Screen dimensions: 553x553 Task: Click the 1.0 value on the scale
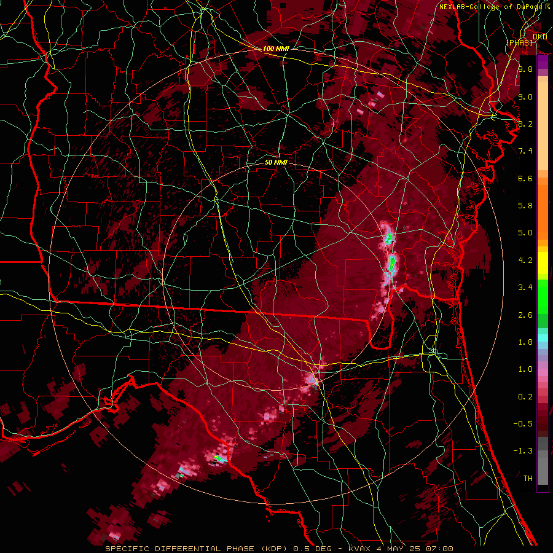[x=525, y=369]
